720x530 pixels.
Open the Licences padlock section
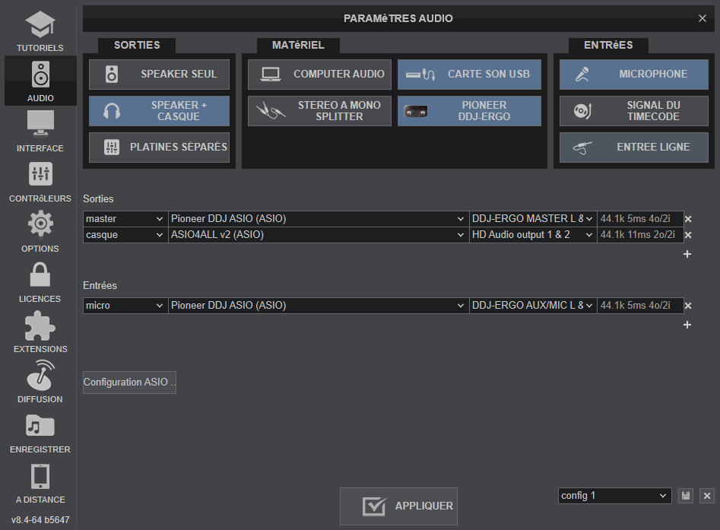tap(40, 281)
